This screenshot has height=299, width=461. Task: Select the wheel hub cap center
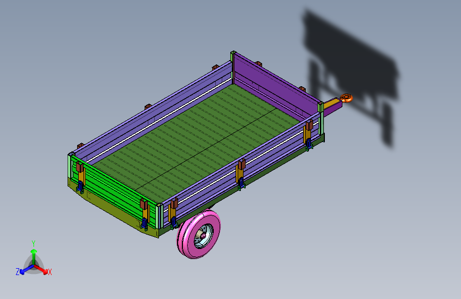(x=203, y=236)
